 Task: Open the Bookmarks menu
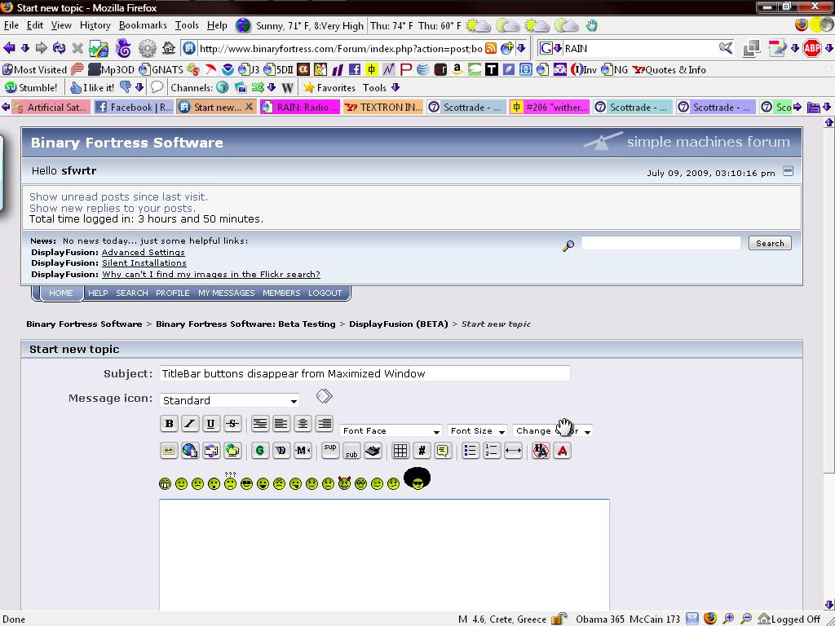point(143,25)
